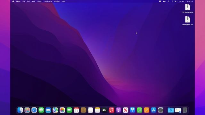The width and height of the screenshot is (205, 115).
Task: Open System Preferences from the Dock
Action: [x=160, y=110]
